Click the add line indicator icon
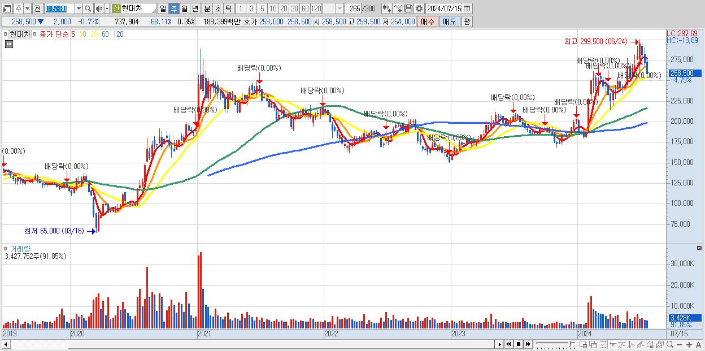705x351 pixels. 398,8
